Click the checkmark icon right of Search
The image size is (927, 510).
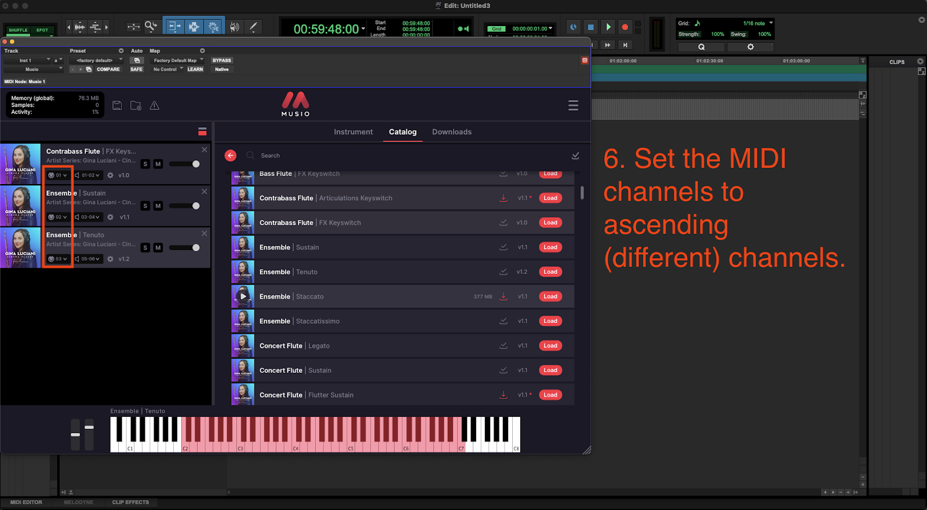point(575,155)
